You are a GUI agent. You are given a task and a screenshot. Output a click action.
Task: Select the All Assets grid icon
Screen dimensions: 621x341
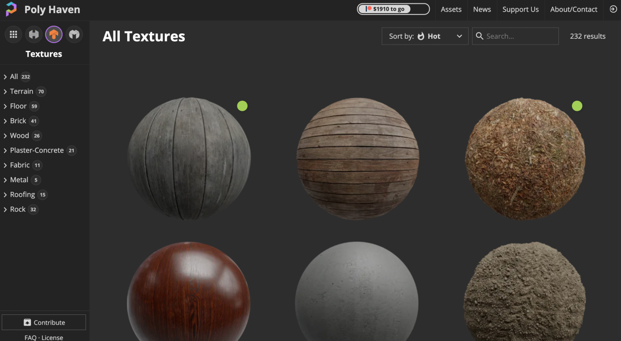click(x=14, y=34)
